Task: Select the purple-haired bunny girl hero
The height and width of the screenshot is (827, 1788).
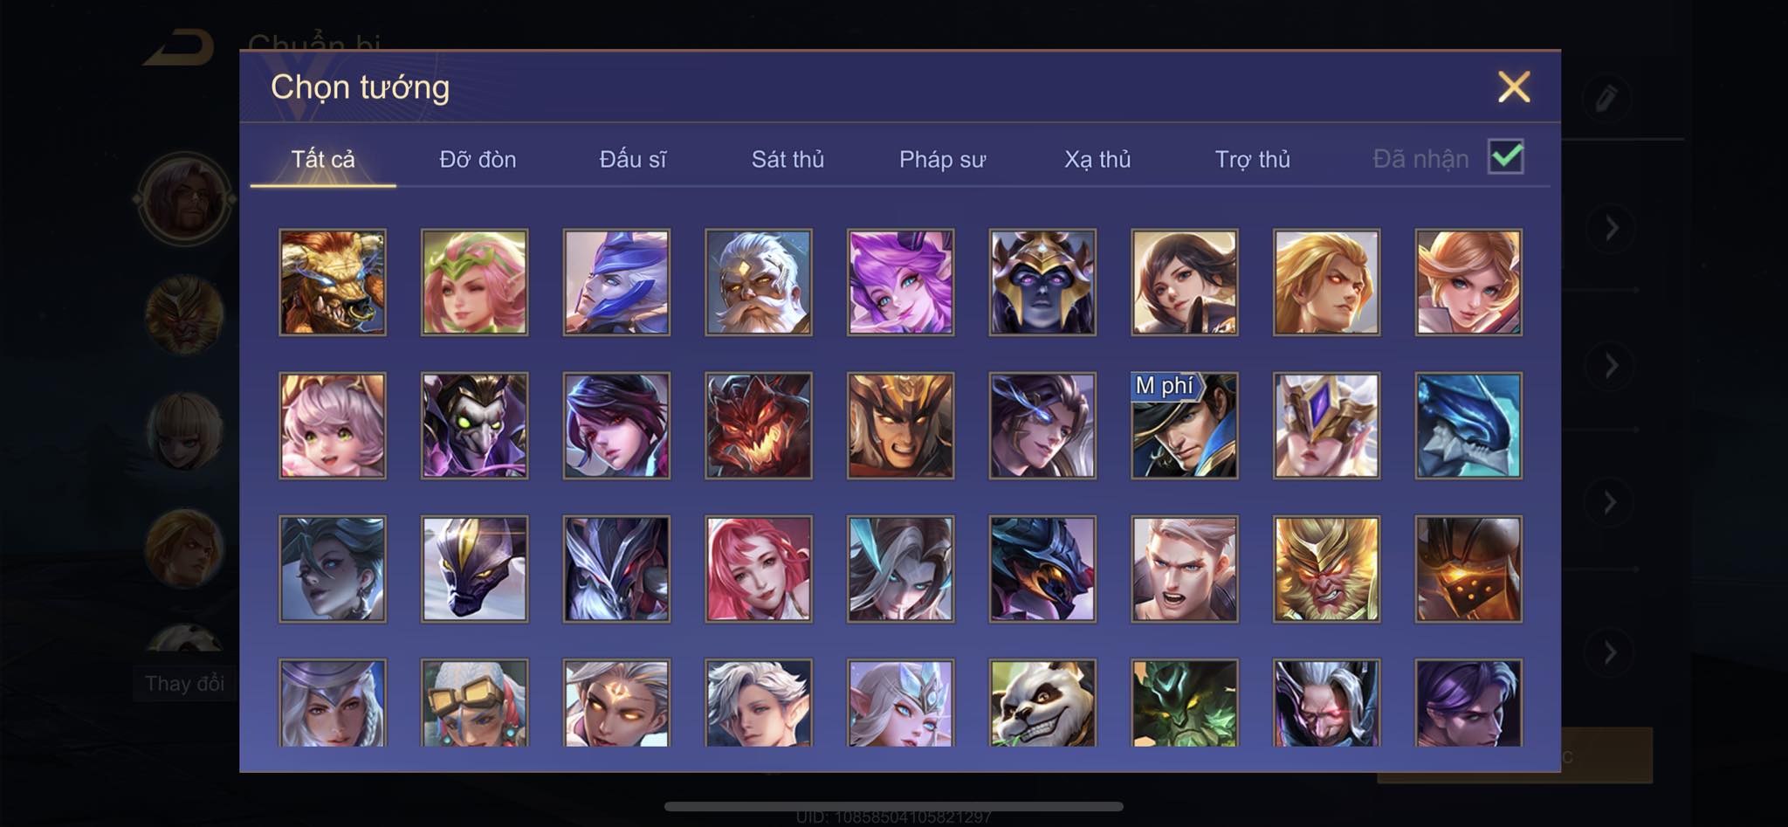Action: [900, 282]
